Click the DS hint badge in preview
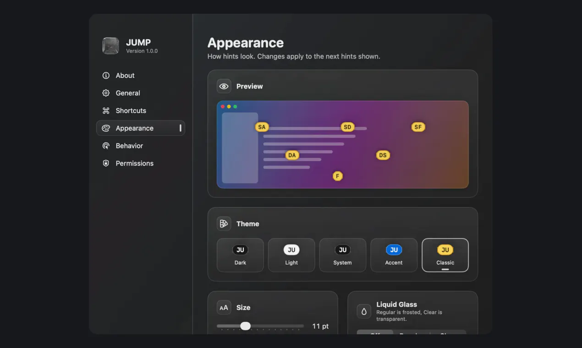 pyautogui.click(x=383, y=155)
